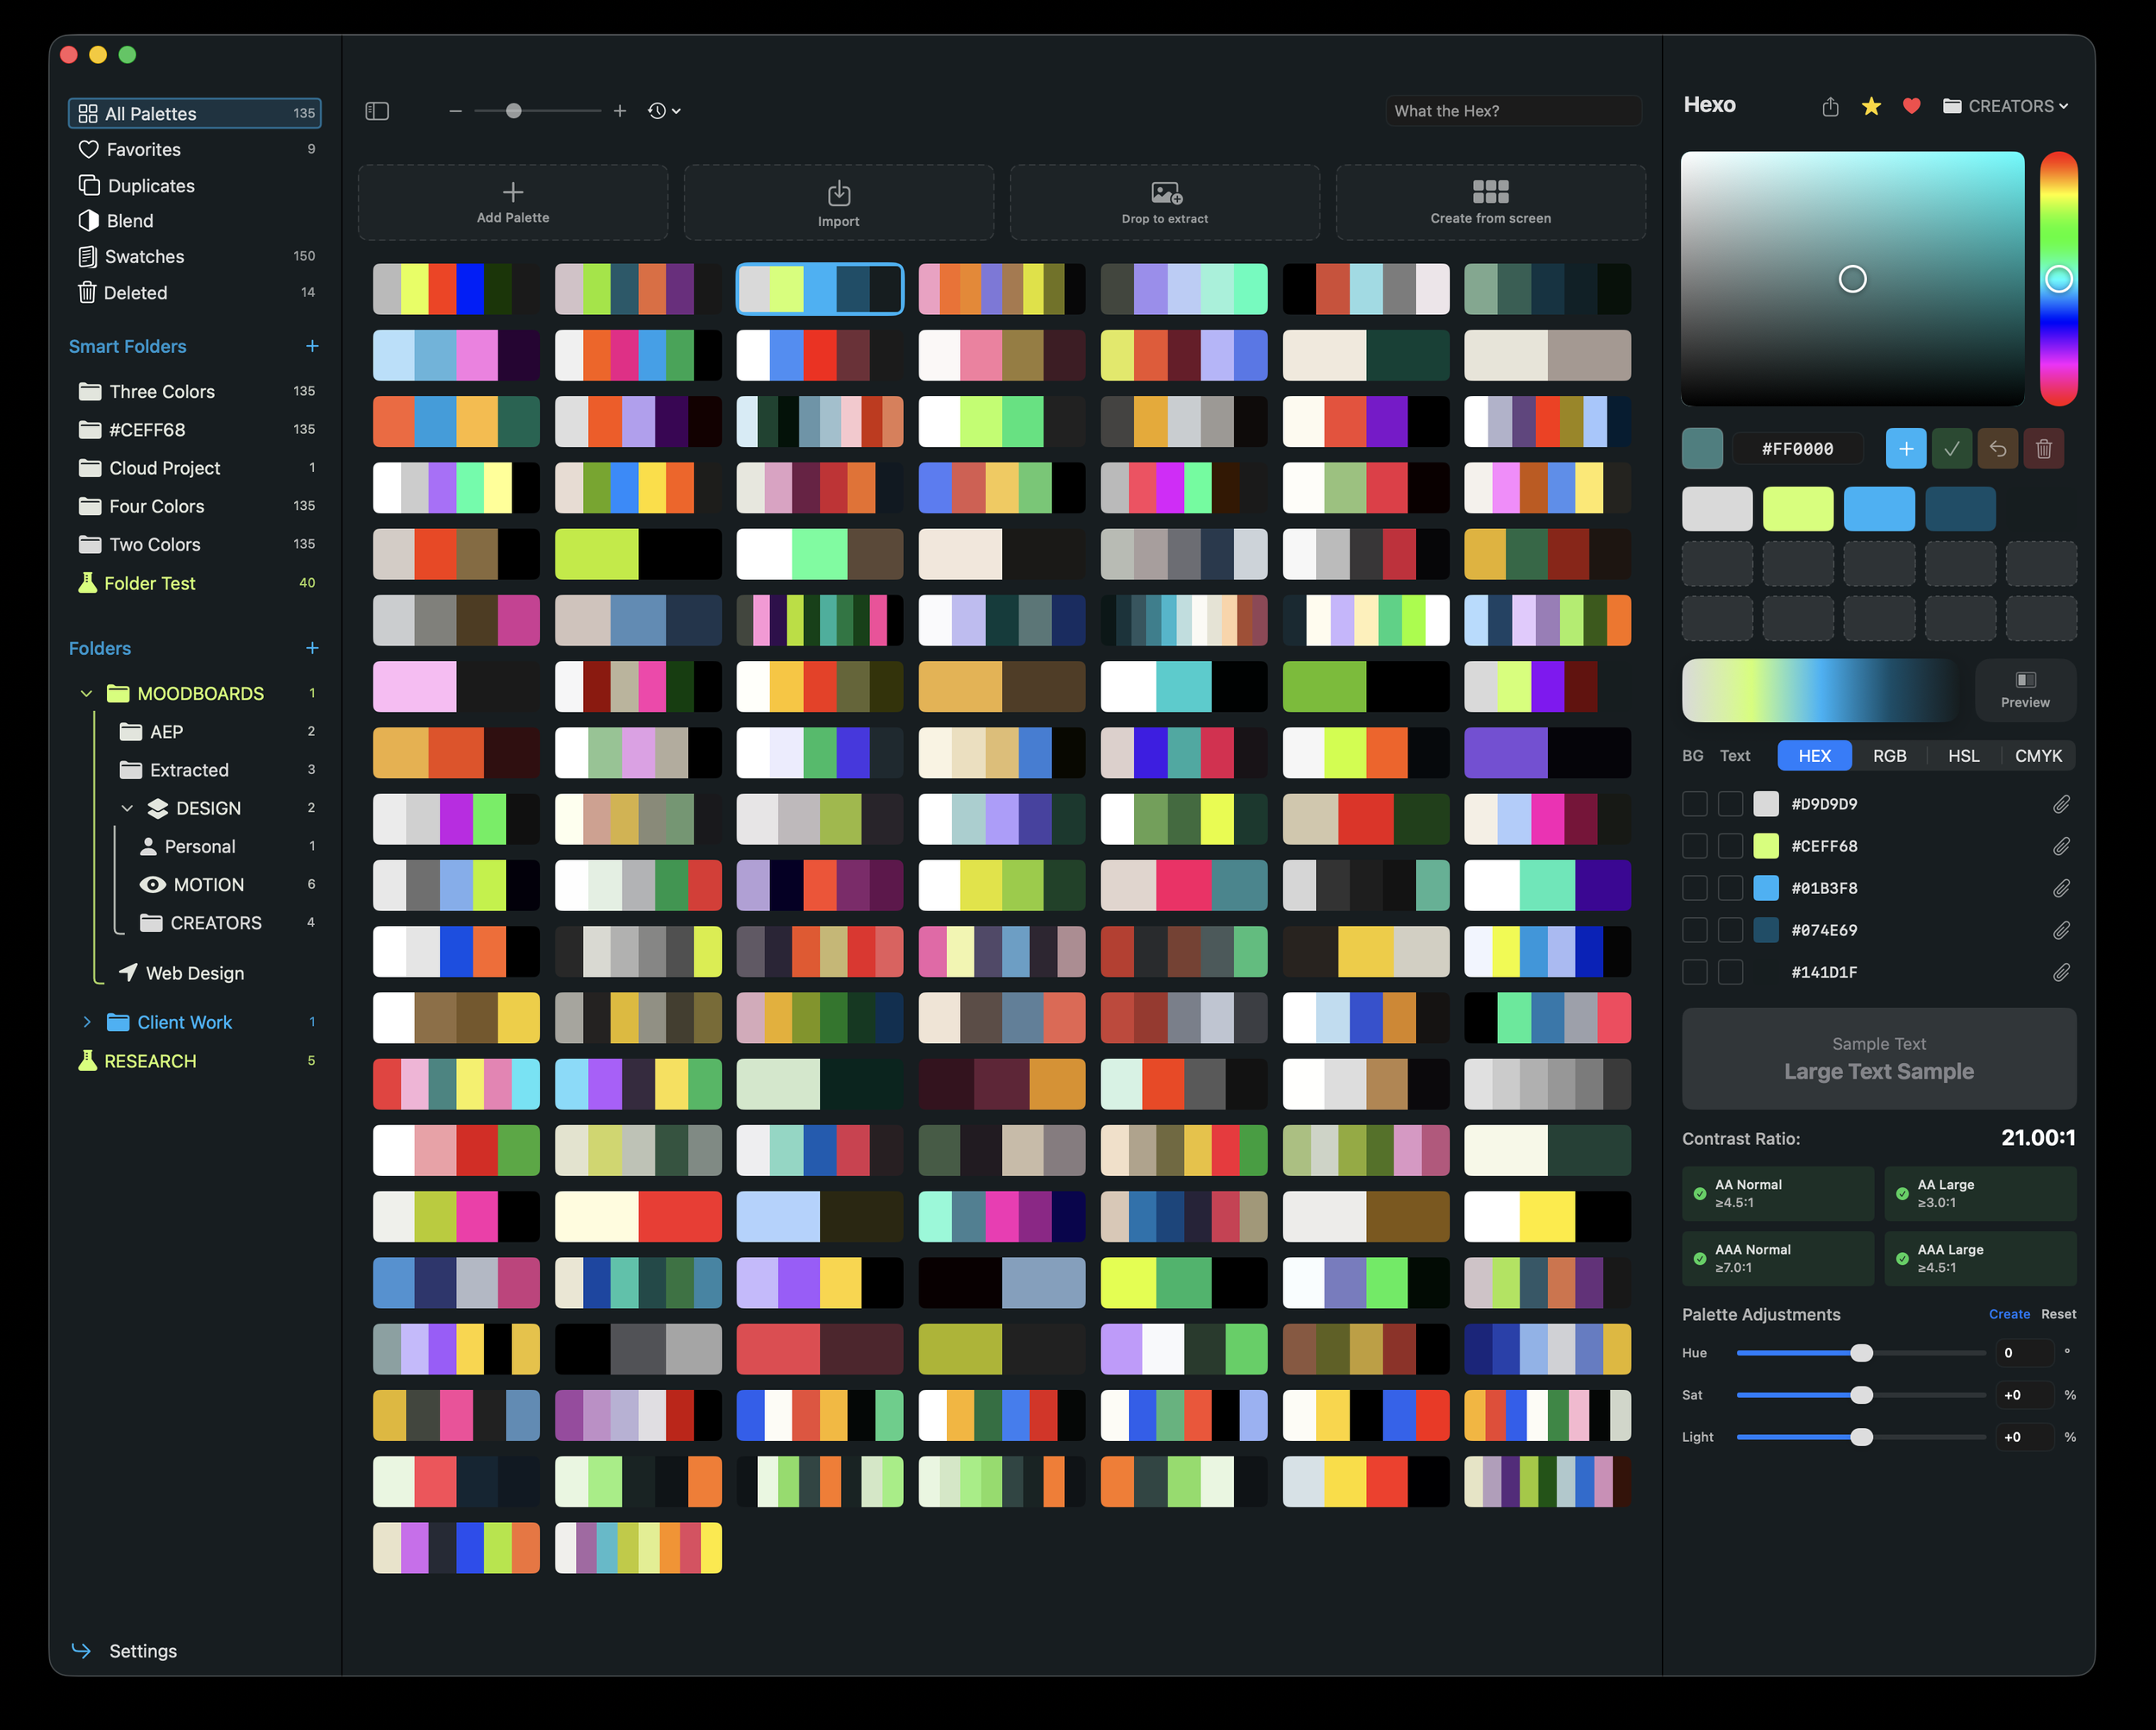Collapse the MOODBOARDS folder
Image resolution: width=2156 pixels, height=1730 pixels.
tap(86, 694)
